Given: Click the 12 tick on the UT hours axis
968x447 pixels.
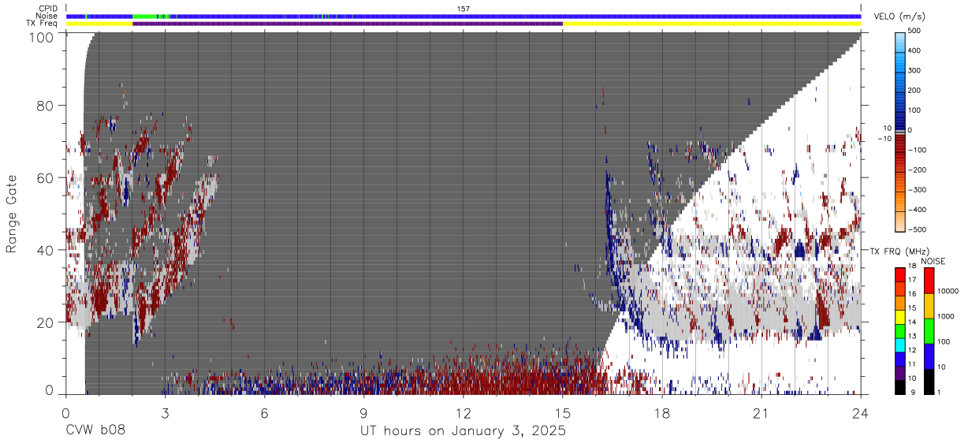Looking at the screenshot, I should pyautogui.click(x=464, y=412).
